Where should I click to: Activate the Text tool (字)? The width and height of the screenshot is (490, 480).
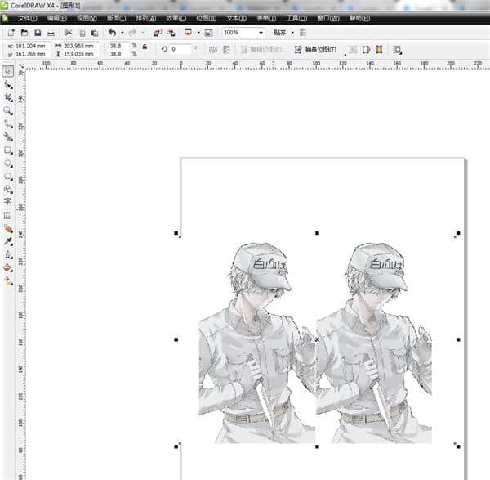click(8, 201)
